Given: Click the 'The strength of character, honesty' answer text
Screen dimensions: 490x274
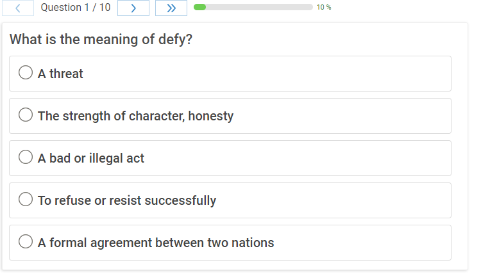Looking at the screenshot, I should pyautogui.click(x=135, y=116).
